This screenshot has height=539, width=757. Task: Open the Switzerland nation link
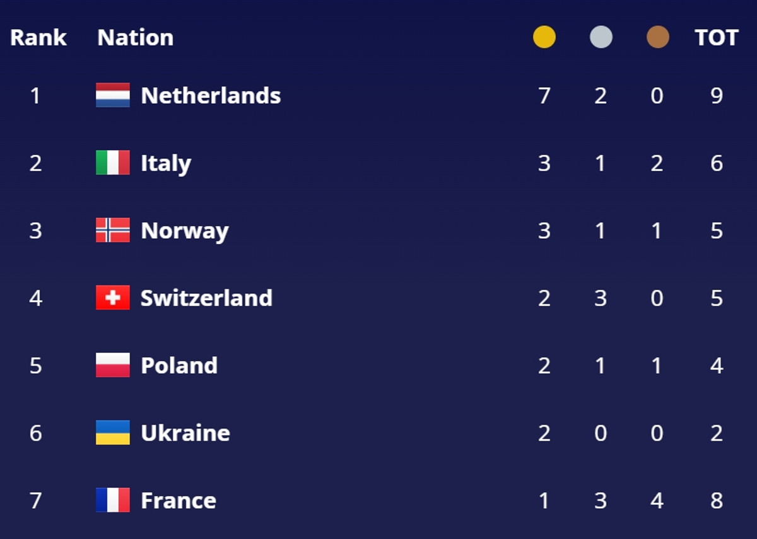(x=206, y=298)
